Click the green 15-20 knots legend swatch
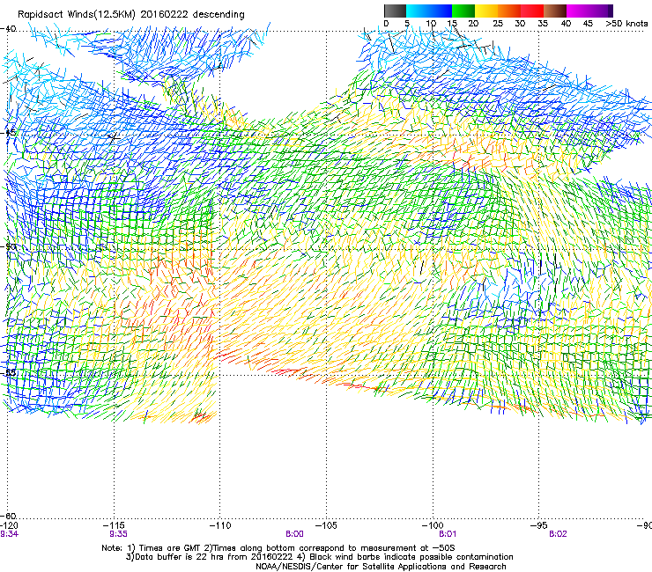Viewport: 652px width, 572px height. [x=463, y=11]
